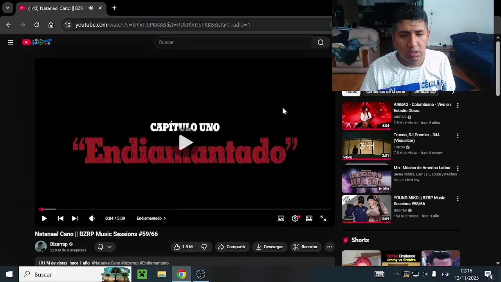This screenshot has width=501, height=282.
Task: Download video with Descargar button
Action: tap(269, 247)
